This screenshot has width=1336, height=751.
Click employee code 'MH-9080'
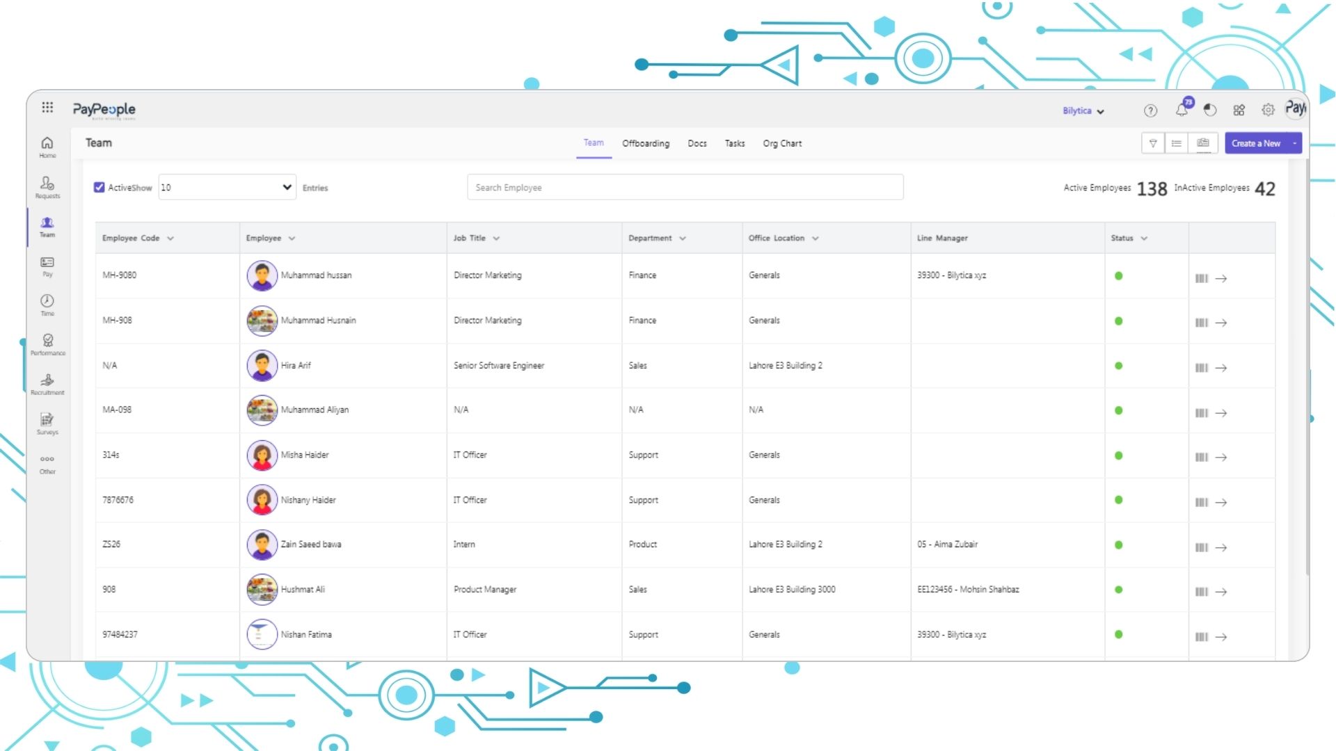[119, 275]
